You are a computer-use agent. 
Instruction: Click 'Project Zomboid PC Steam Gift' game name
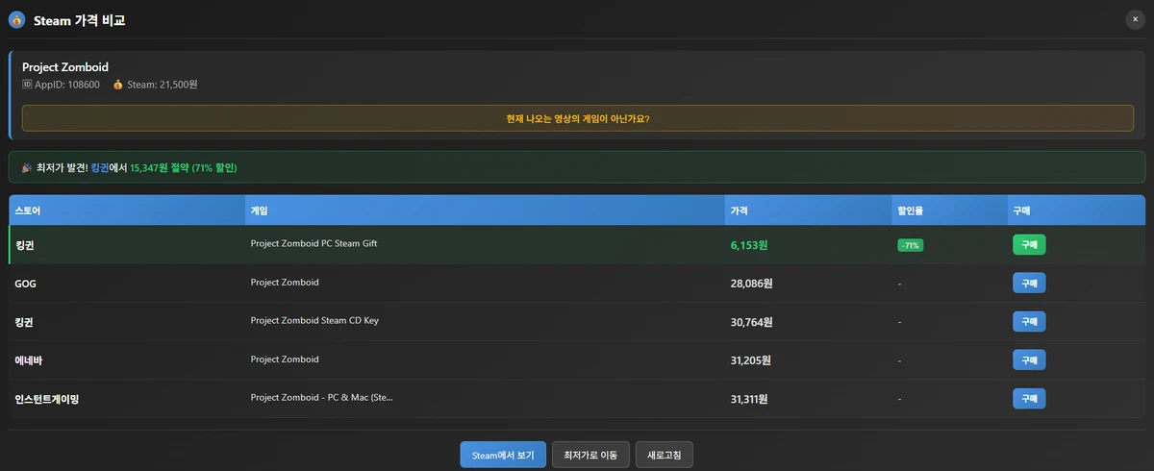click(x=314, y=243)
